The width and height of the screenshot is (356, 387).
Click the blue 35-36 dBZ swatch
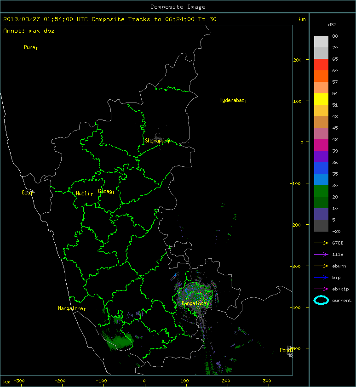(x=321, y=168)
